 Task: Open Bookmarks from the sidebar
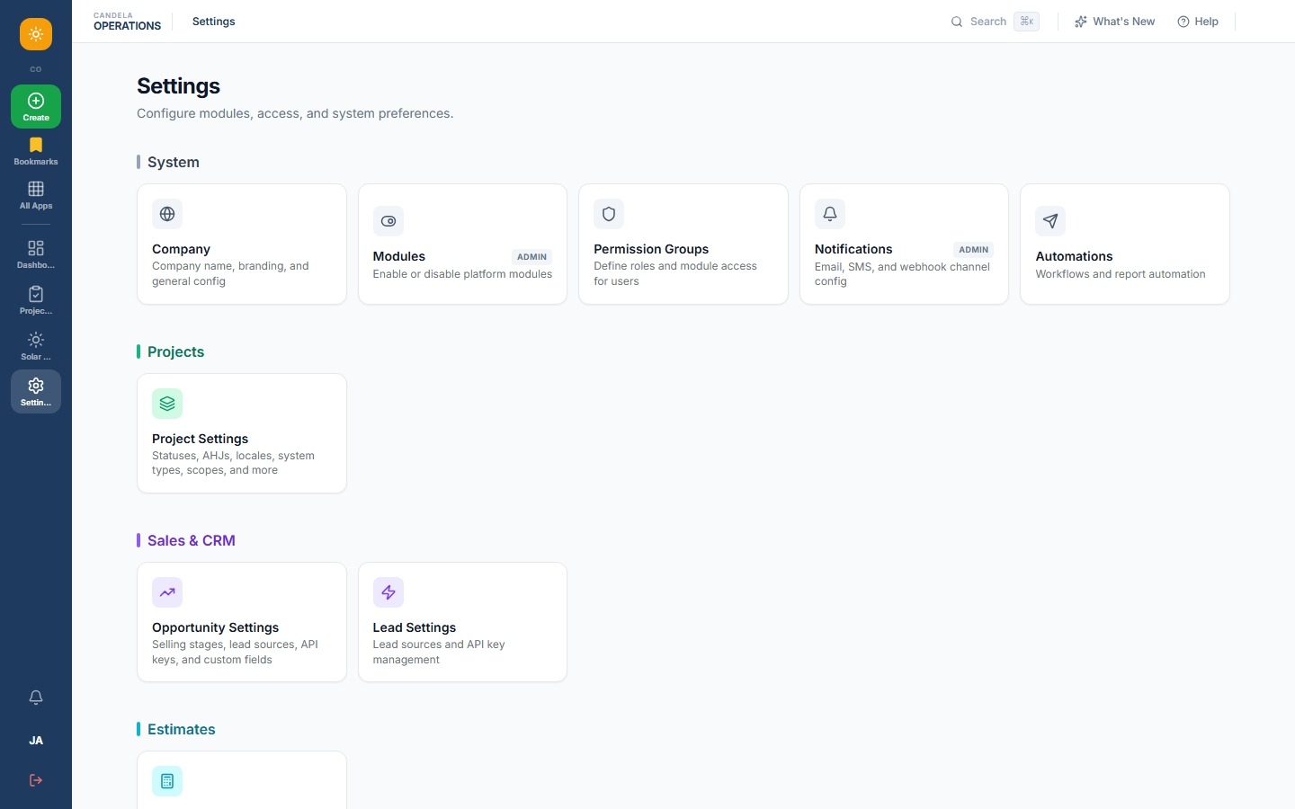(x=36, y=151)
